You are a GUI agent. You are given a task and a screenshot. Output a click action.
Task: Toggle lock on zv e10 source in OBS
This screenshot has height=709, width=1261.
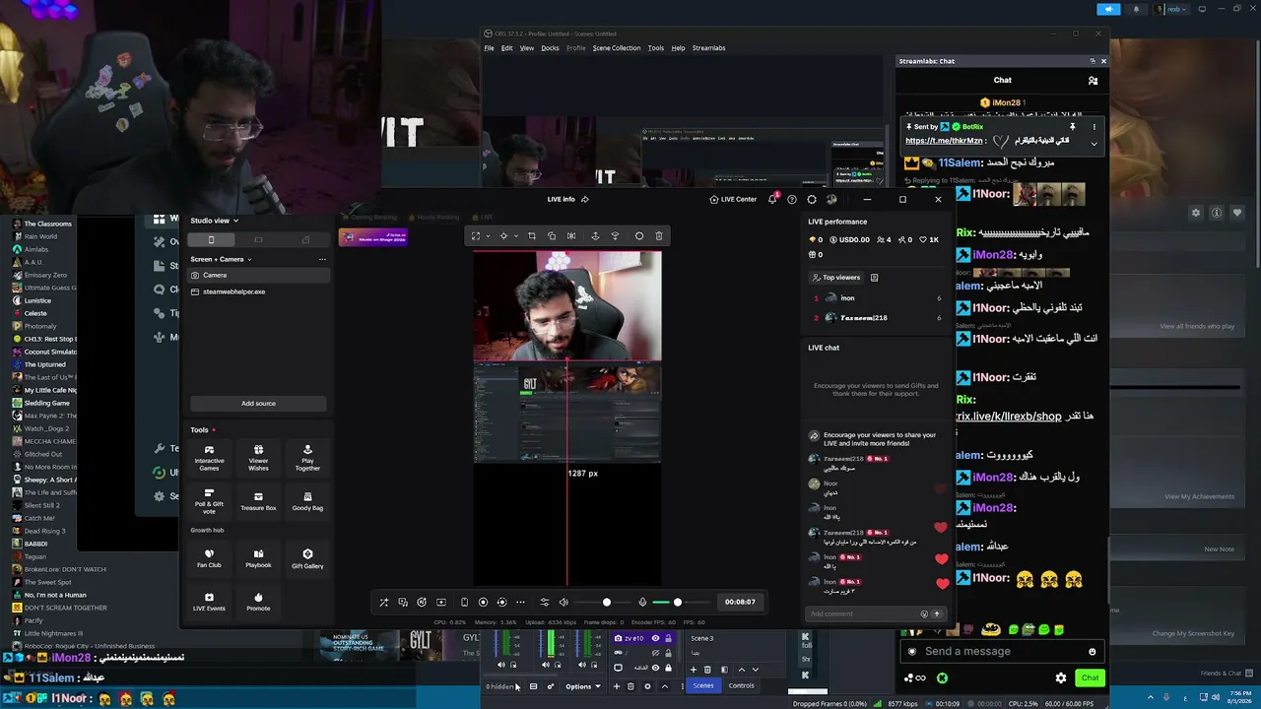coord(668,638)
